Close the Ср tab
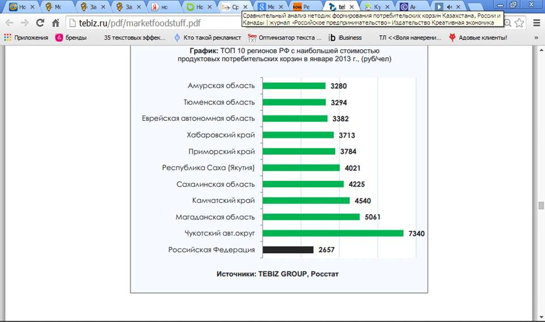This screenshot has height=322, width=545. pyautogui.click(x=246, y=7)
